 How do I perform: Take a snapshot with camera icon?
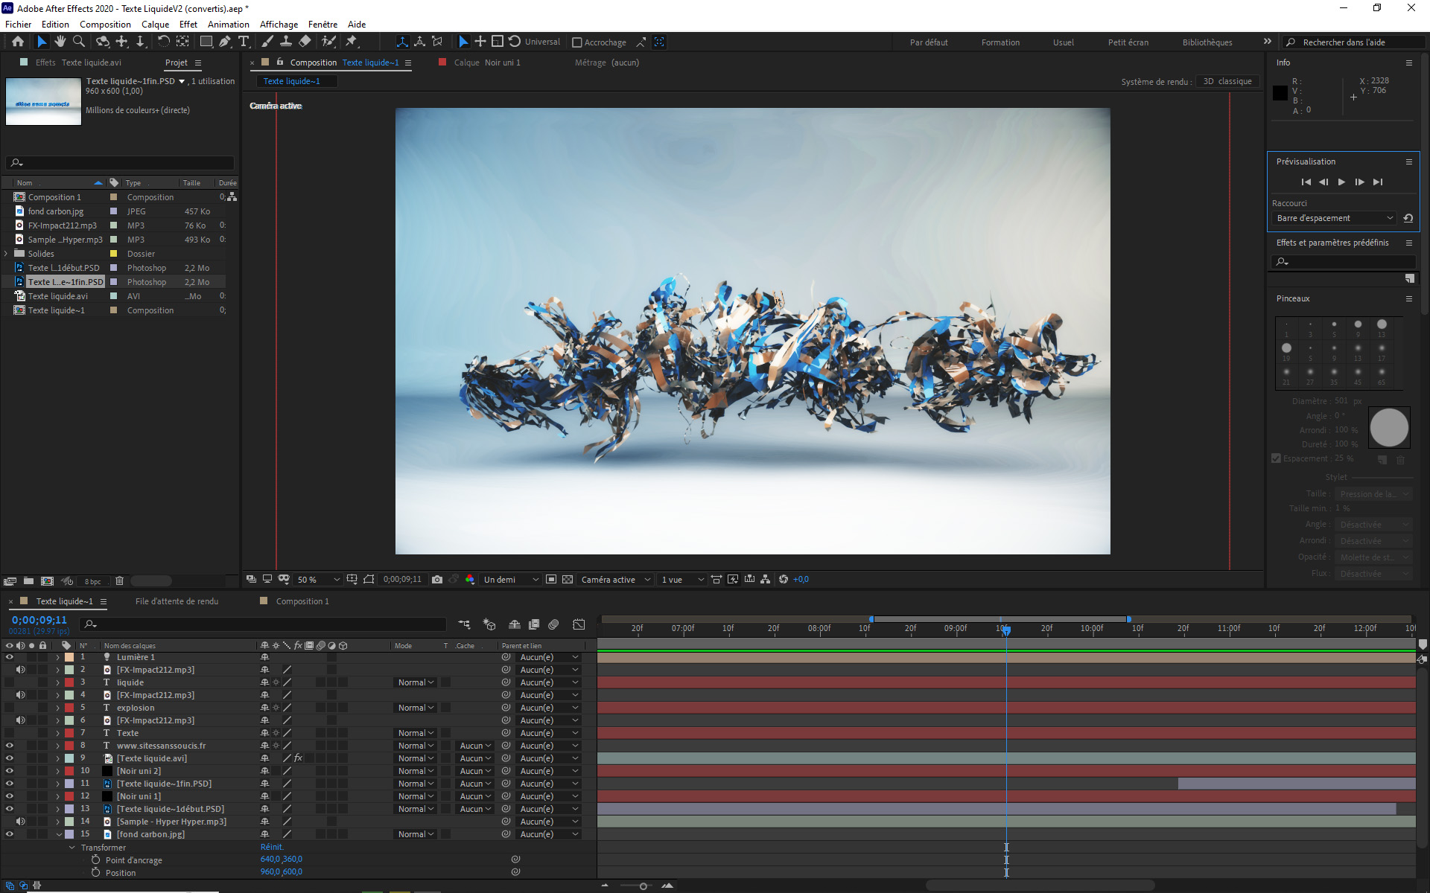(437, 580)
